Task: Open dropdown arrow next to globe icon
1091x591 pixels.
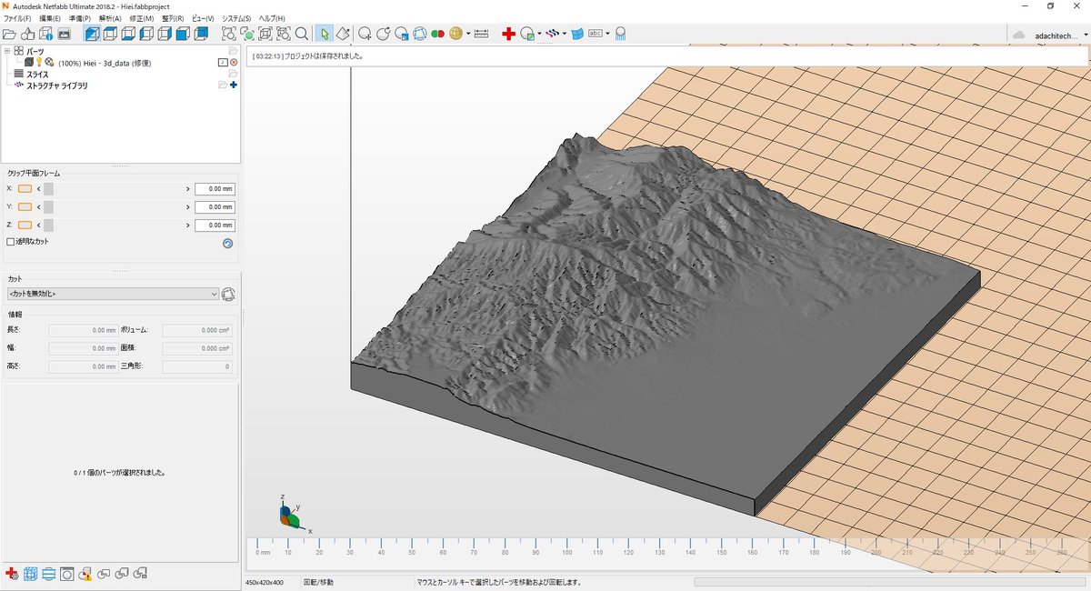Action: [x=468, y=34]
